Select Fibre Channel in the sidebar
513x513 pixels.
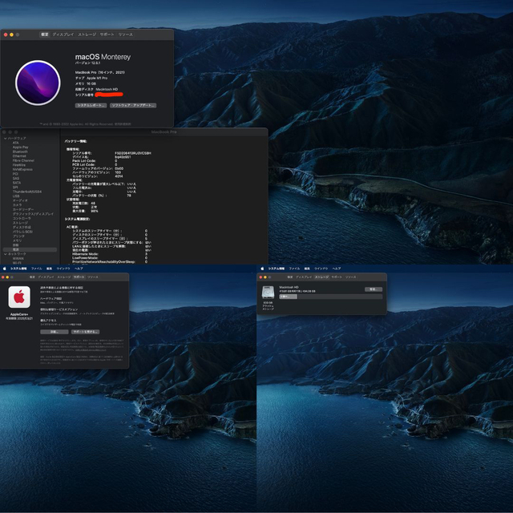click(23, 160)
